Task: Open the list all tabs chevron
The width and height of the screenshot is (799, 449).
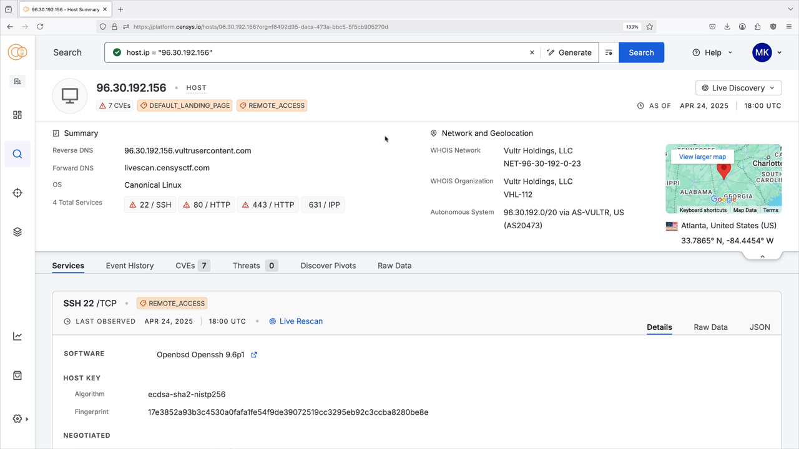Action: click(x=790, y=9)
